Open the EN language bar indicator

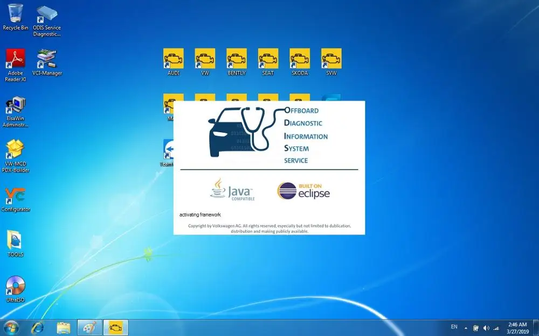pyautogui.click(x=454, y=327)
